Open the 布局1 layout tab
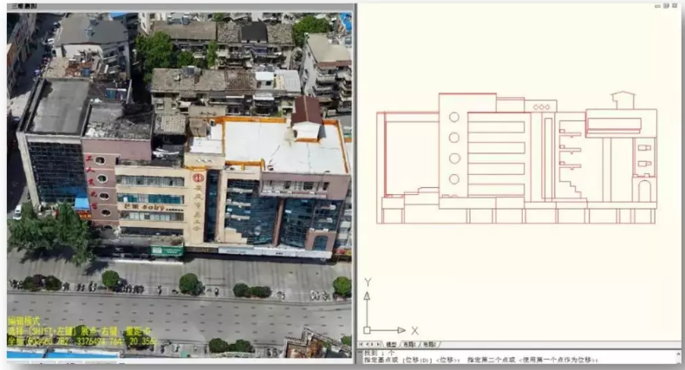Viewport: 685px width, 370px height. 409,344
